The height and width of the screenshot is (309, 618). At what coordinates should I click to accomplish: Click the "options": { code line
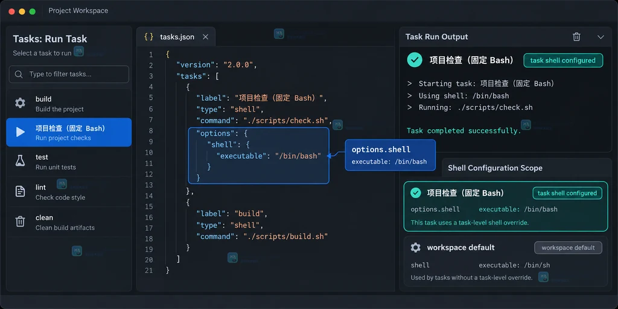pos(221,133)
